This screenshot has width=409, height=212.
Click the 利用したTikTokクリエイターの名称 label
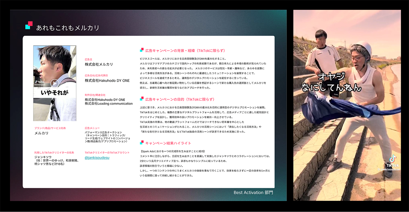coord(54,152)
